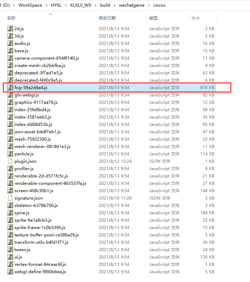250x282 pixels.
Task: Click the 139 KB size of ui.js
Action: pyautogui.click(x=207, y=257)
